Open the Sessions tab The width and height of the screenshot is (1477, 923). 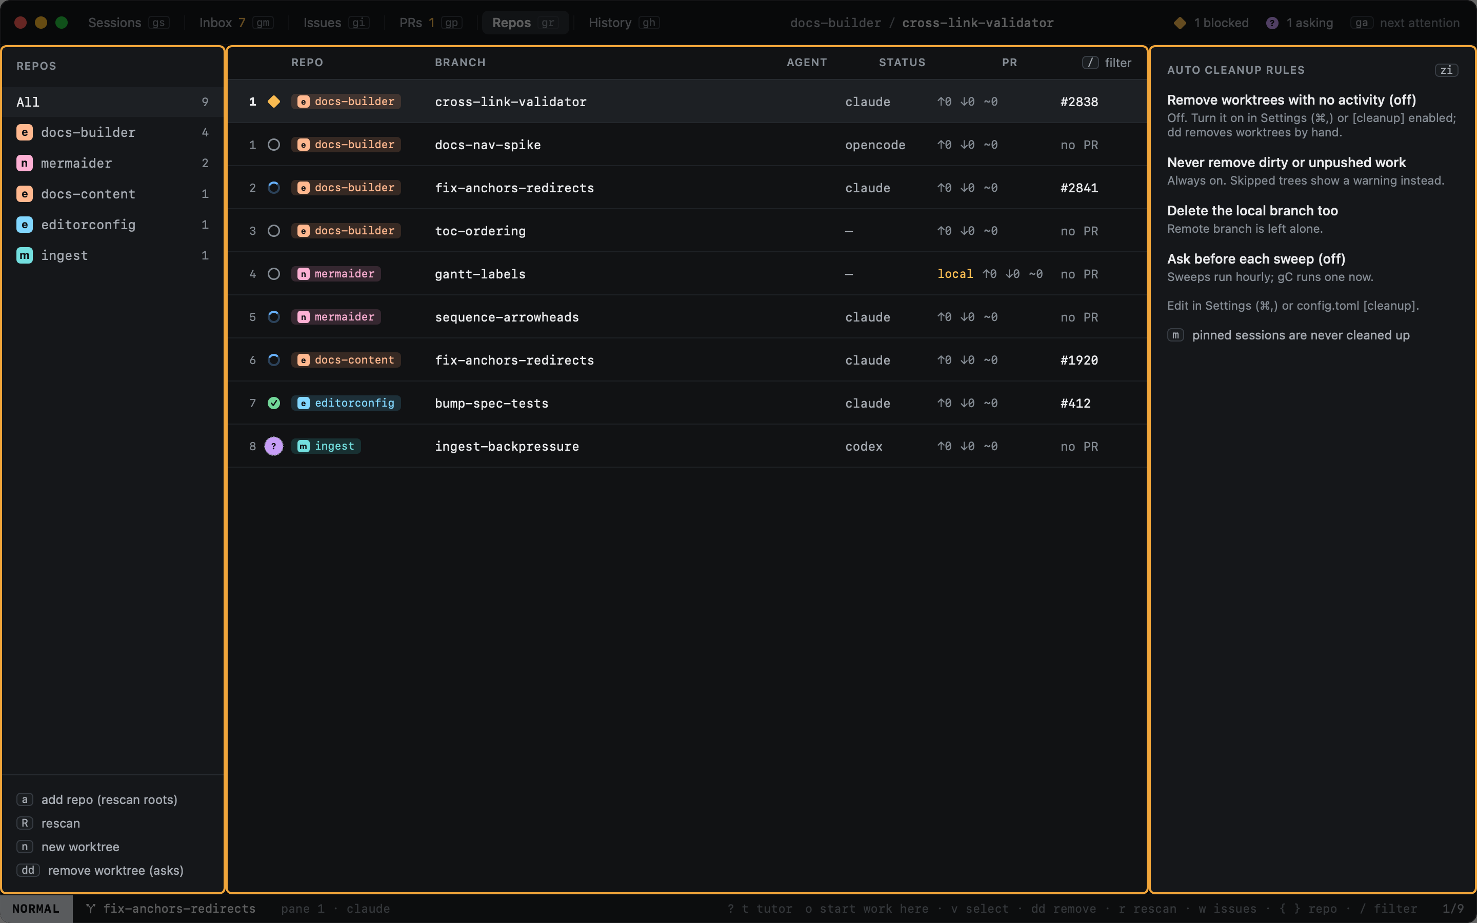(x=128, y=23)
